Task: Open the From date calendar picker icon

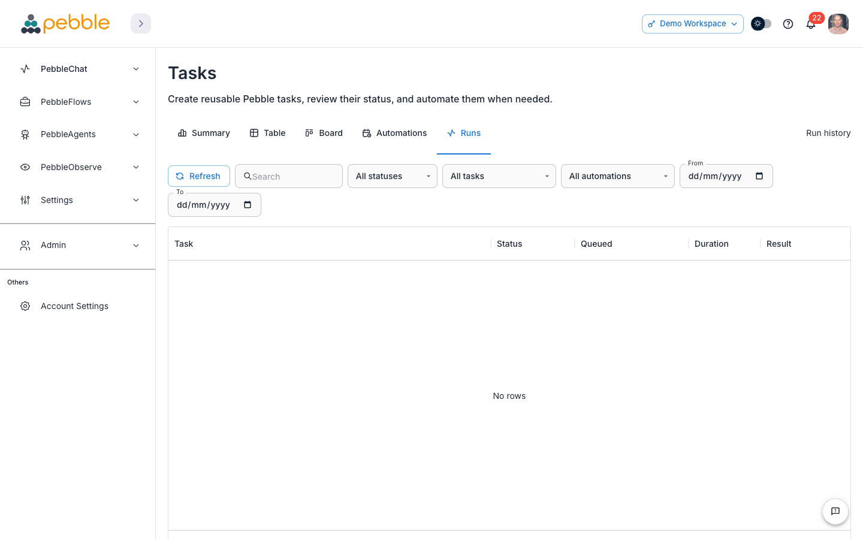Action: [759, 176]
